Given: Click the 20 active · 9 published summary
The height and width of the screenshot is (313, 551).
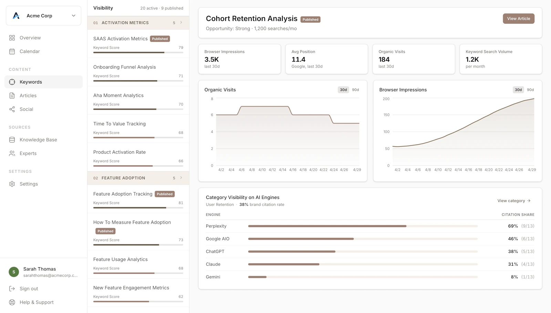Looking at the screenshot, I should (162, 8).
